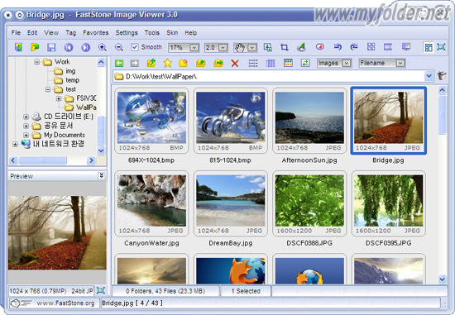Click the zoom out magnifier
455x315 pixels.
click(x=119, y=47)
